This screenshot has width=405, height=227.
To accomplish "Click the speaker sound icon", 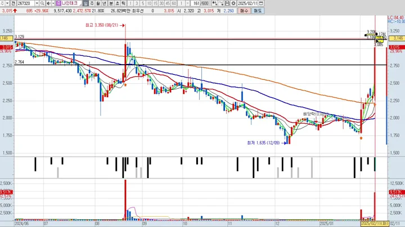I will pos(48,3).
